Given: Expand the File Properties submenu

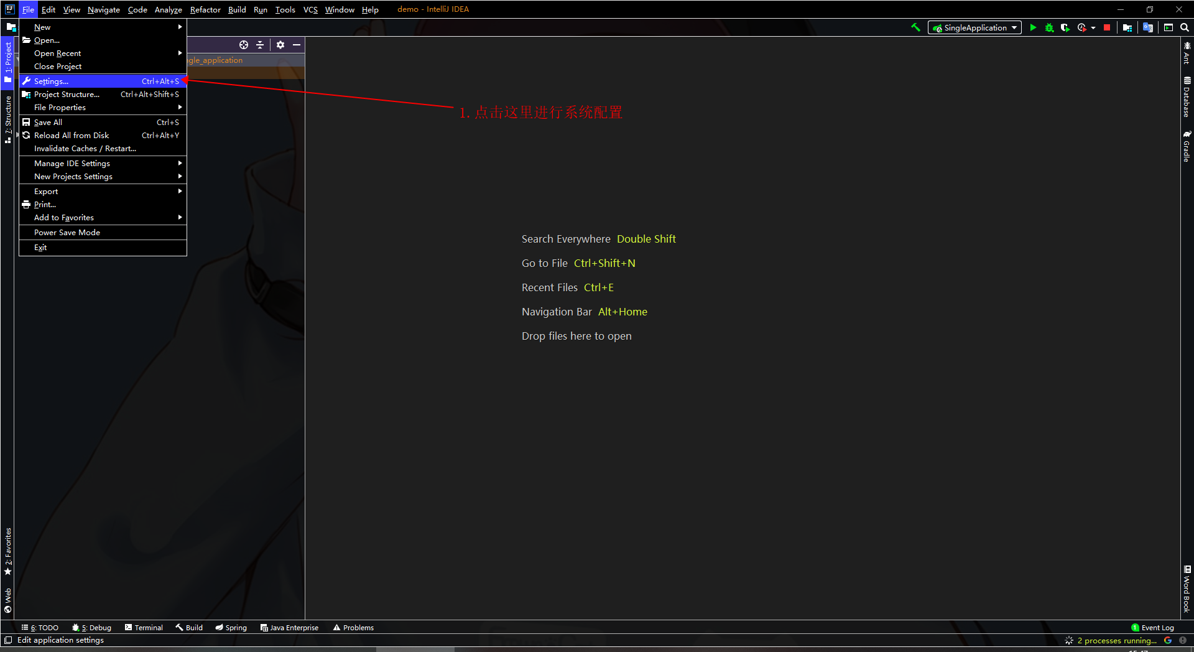Looking at the screenshot, I should (x=103, y=107).
